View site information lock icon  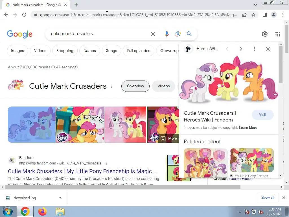(36, 15)
